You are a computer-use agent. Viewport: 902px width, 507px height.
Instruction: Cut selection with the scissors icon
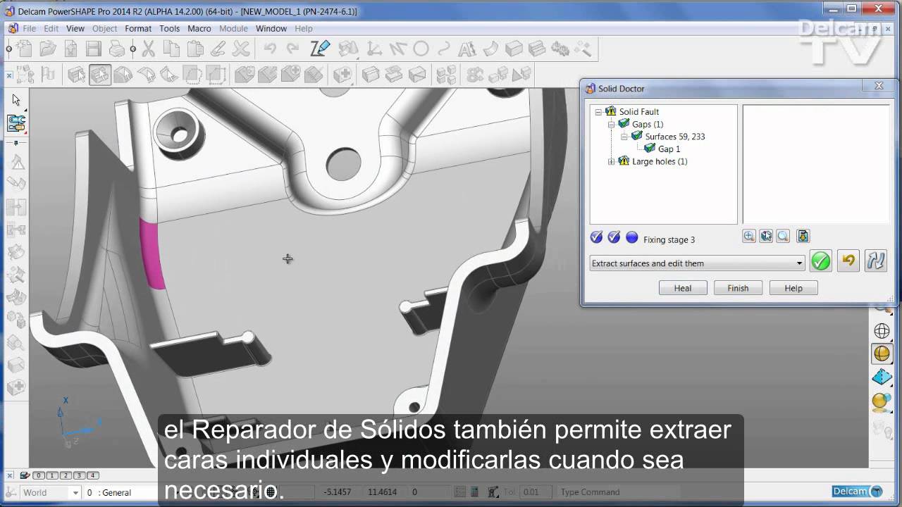coord(148,49)
